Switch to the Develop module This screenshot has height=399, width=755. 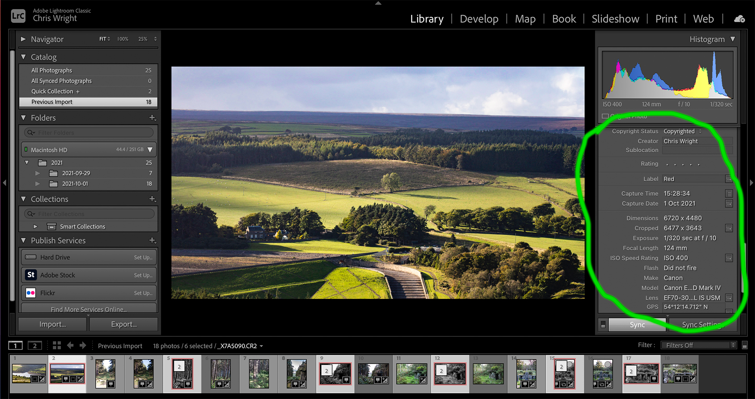click(x=479, y=19)
